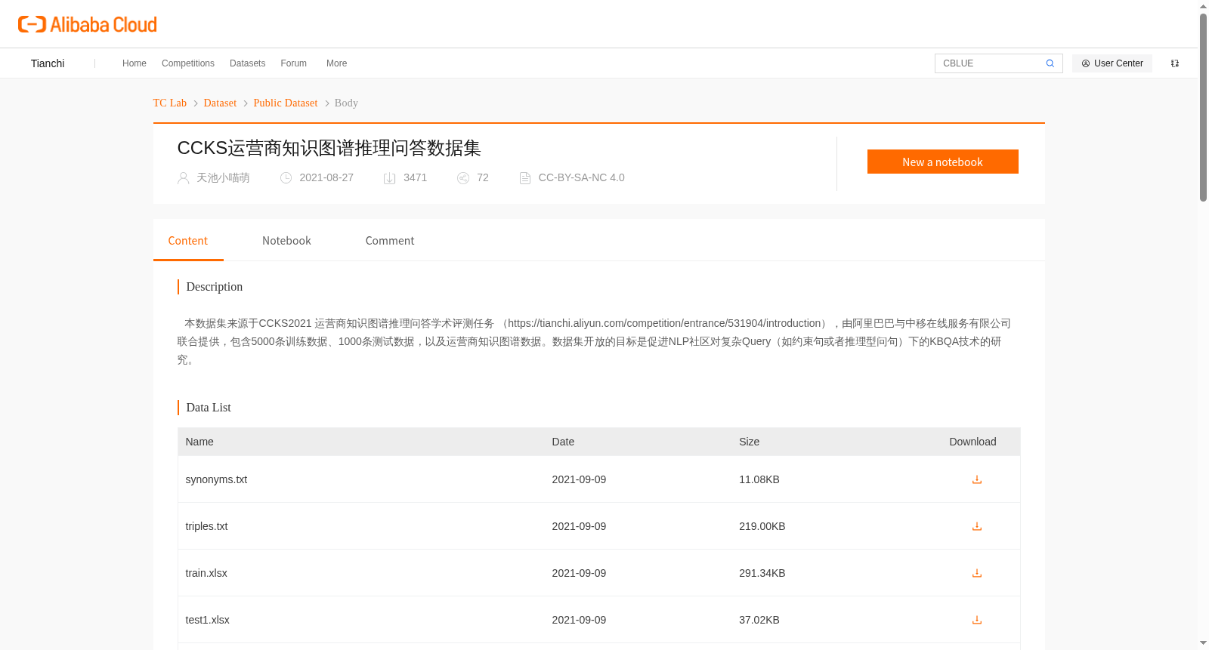Open the User Center button
1209x650 pixels.
point(1112,63)
